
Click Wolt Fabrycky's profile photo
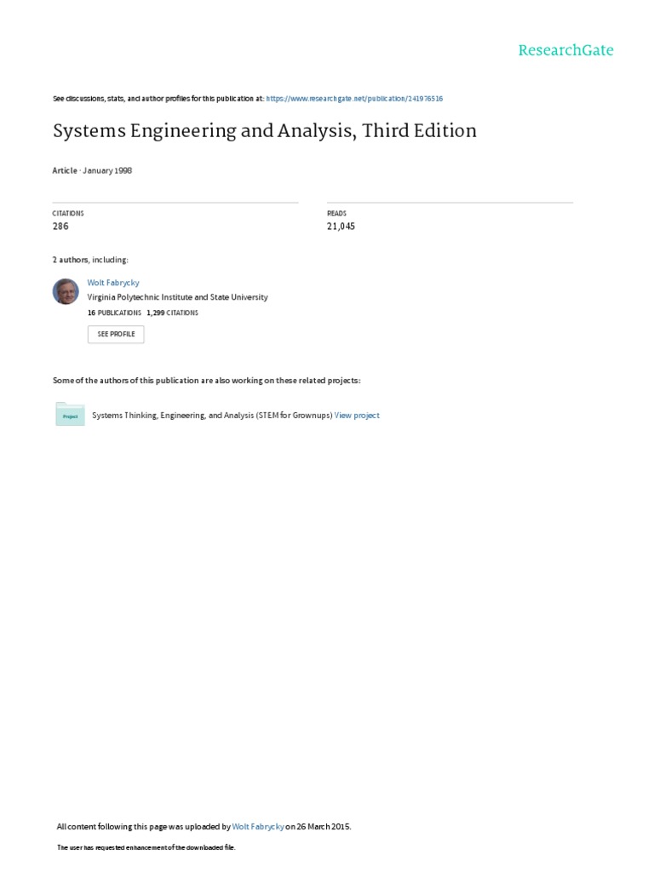(x=66, y=291)
